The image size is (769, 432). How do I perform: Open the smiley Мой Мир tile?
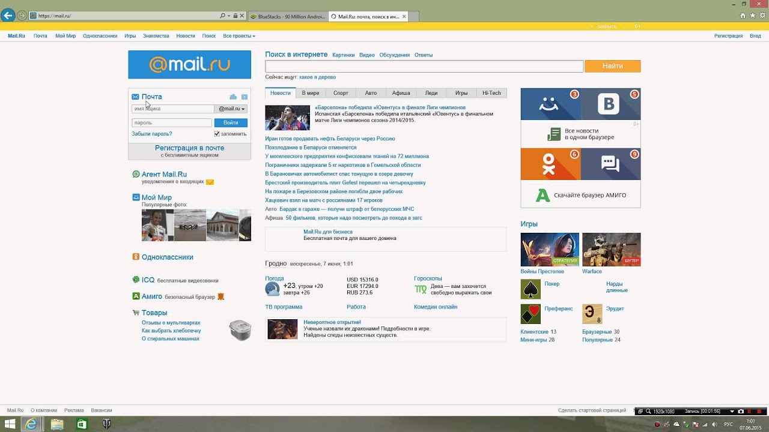coord(550,104)
